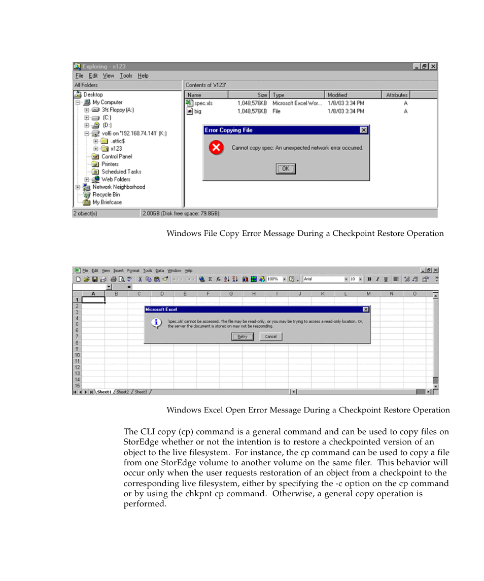Open the Insert menu in Excel
Image resolution: width=484 pixels, height=581 pixels.
click(x=119, y=270)
